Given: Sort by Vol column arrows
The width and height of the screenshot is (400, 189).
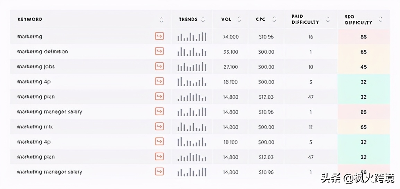Looking at the screenshot, I should [x=239, y=19].
